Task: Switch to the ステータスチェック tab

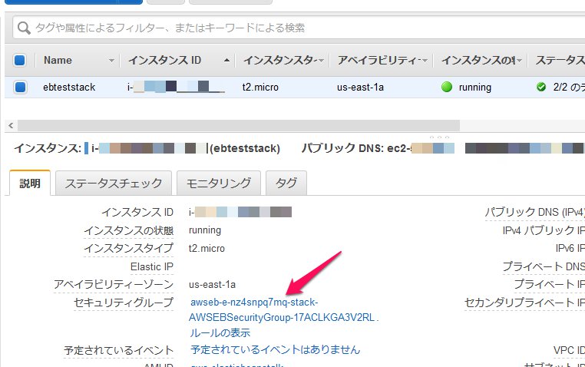Action: (113, 183)
